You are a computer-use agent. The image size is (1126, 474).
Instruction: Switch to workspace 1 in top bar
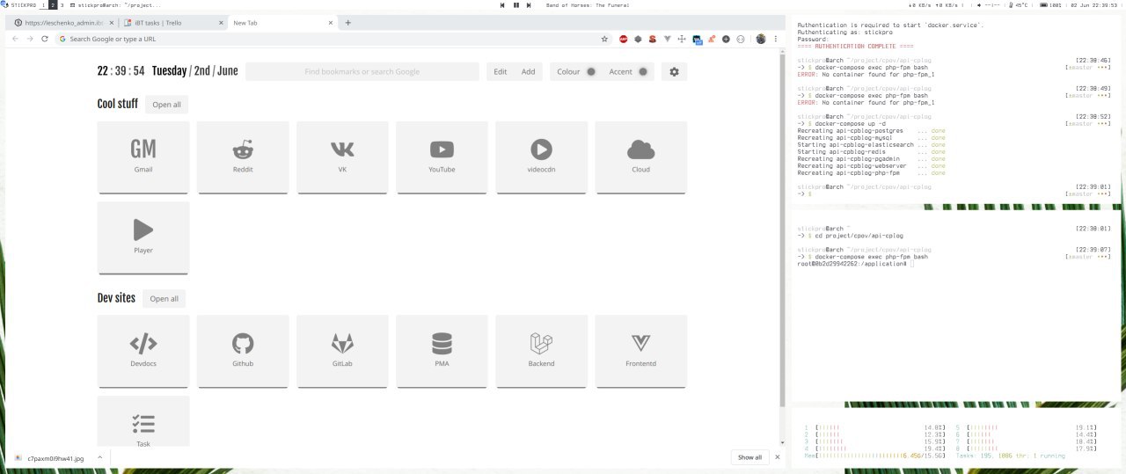(x=43, y=5)
